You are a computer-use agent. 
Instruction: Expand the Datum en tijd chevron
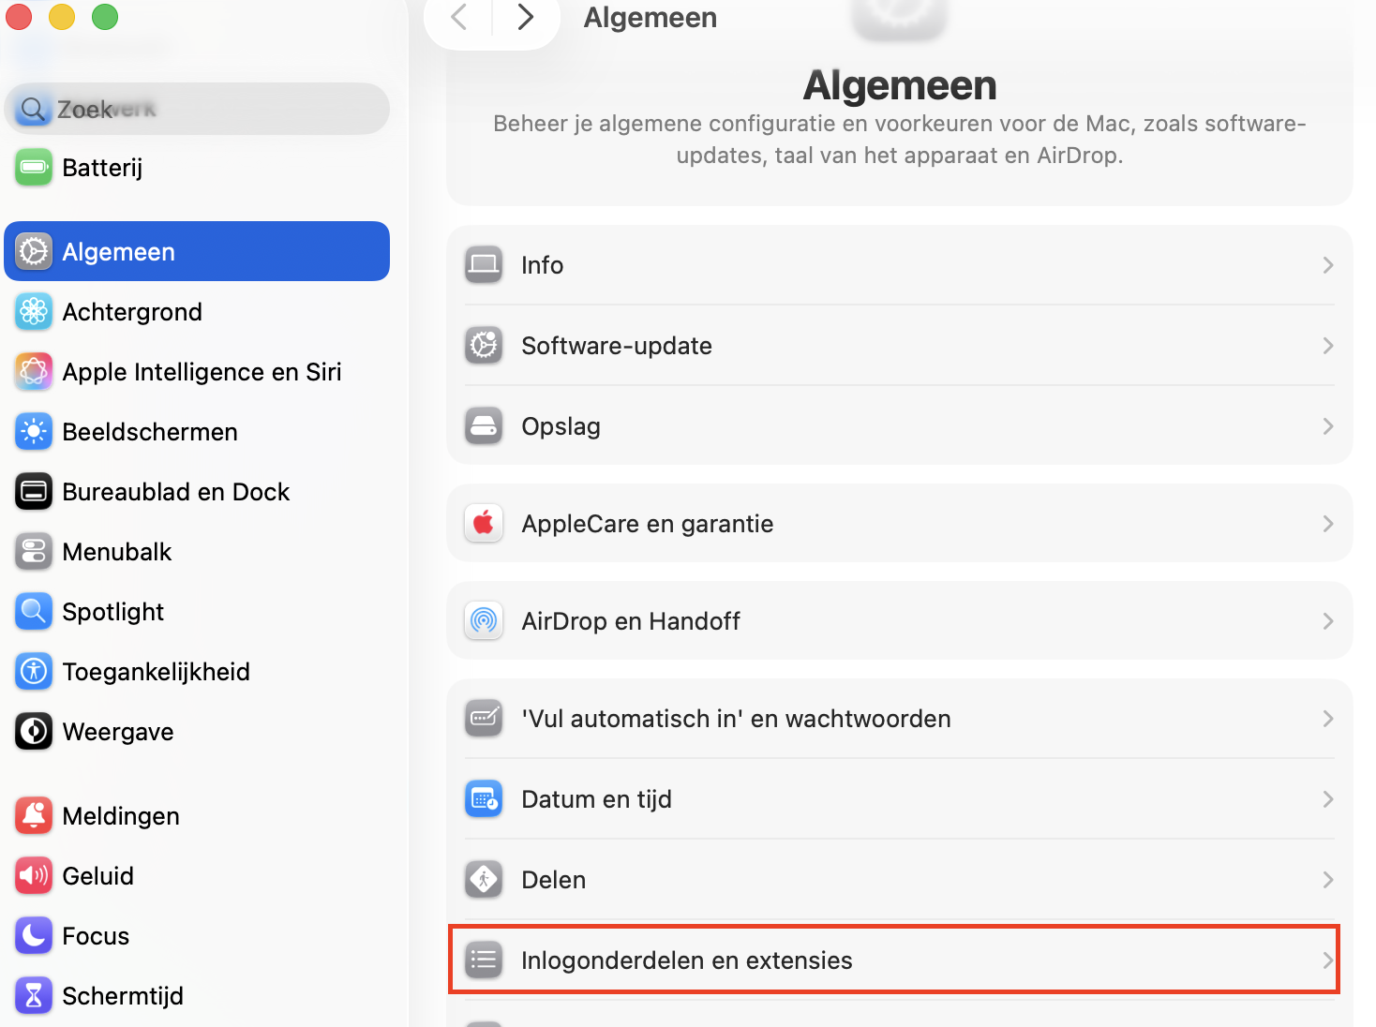[x=1327, y=799]
